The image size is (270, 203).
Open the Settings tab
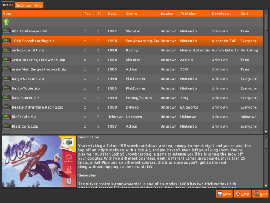[x=23, y=5]
